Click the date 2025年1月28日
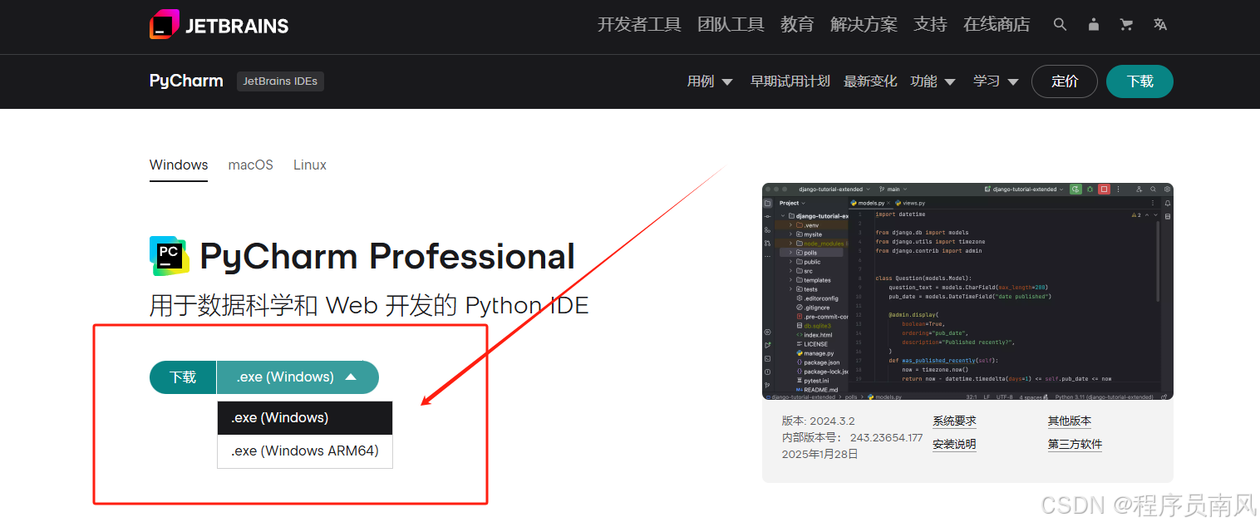 tap(820, 455)
